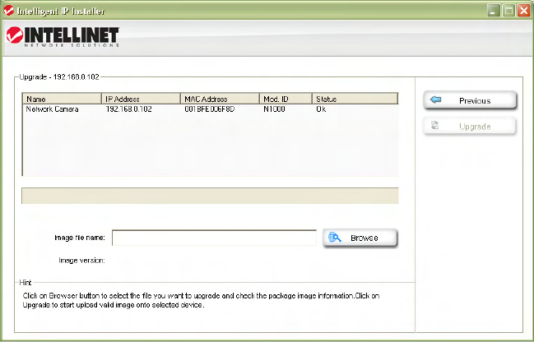Select the 192.168.0.102 IP address cell
This screenshot has height=342, width=534.
point(128,109)
